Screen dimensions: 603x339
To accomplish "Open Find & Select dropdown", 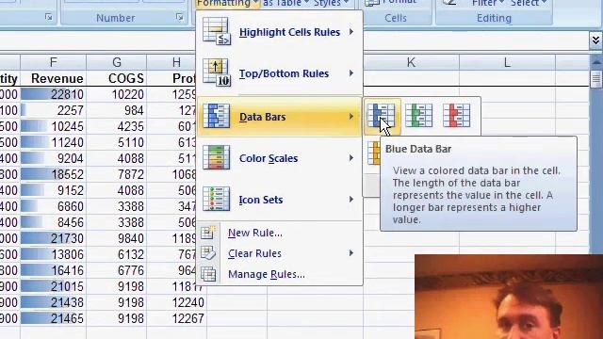I will tap(528, 4).
